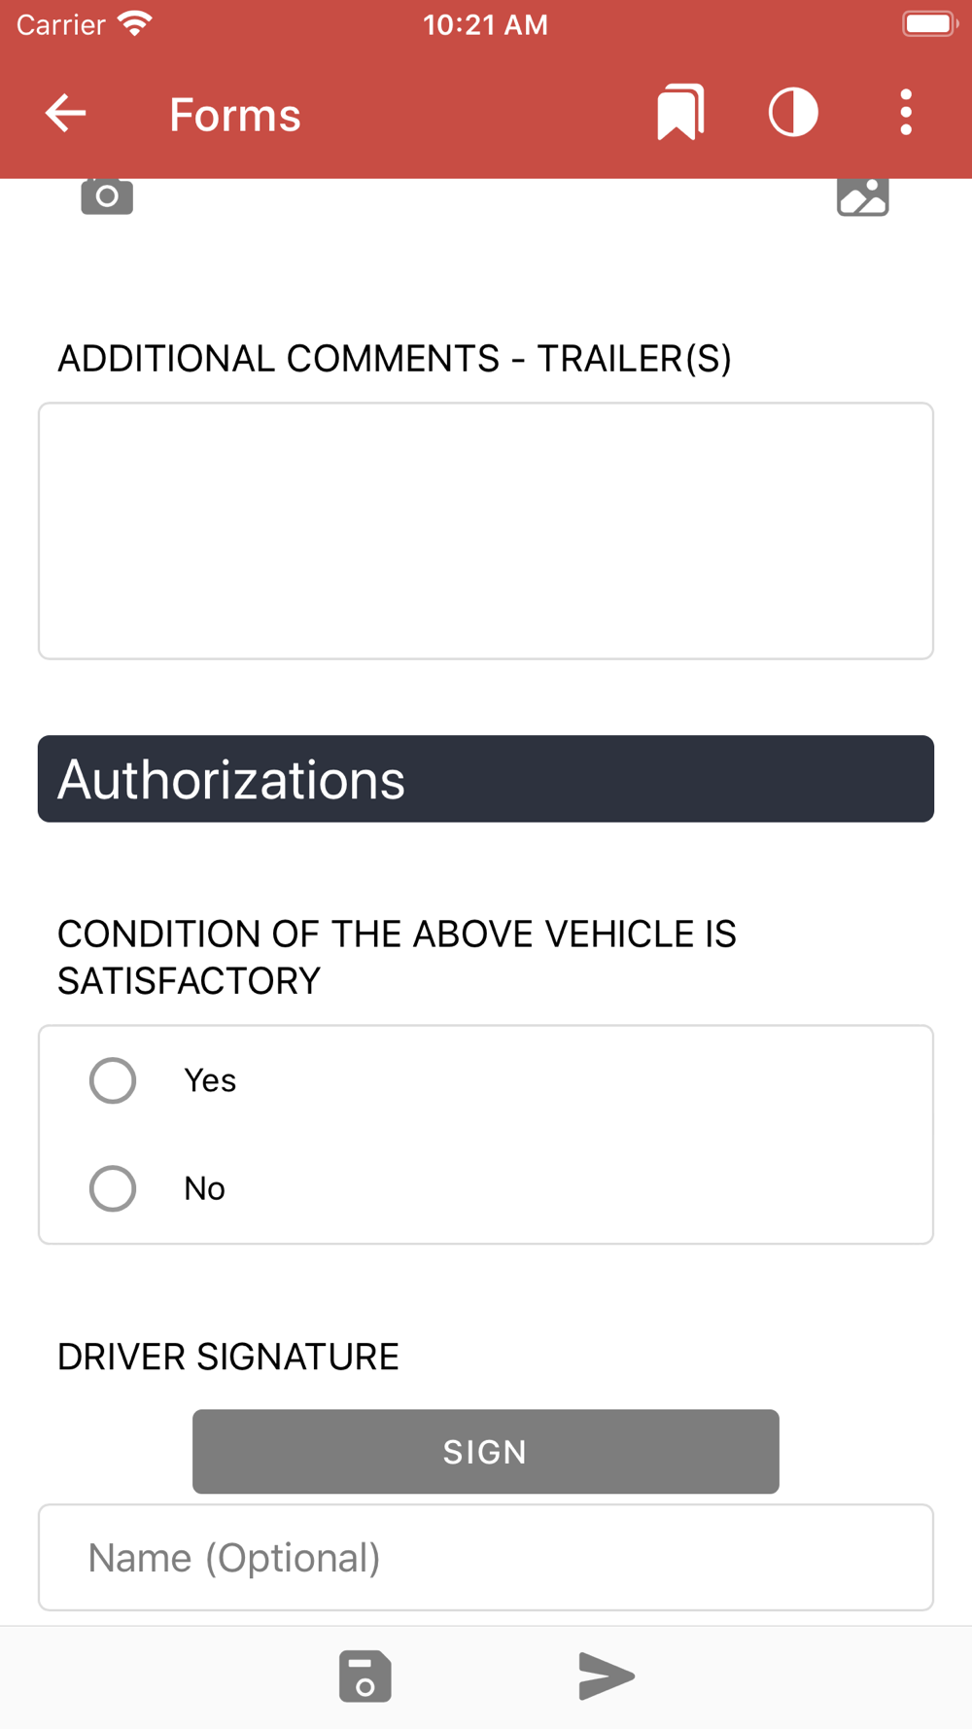Image resolution: width=972 pixels, height=1729 pixels.
Task: Click the trailer additional comments box
Action: [486, 531]
